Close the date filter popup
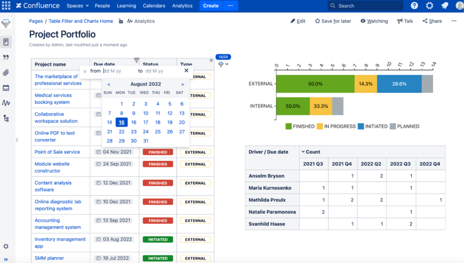The height and width of the screenshot is (263, 464). [186, 70]
